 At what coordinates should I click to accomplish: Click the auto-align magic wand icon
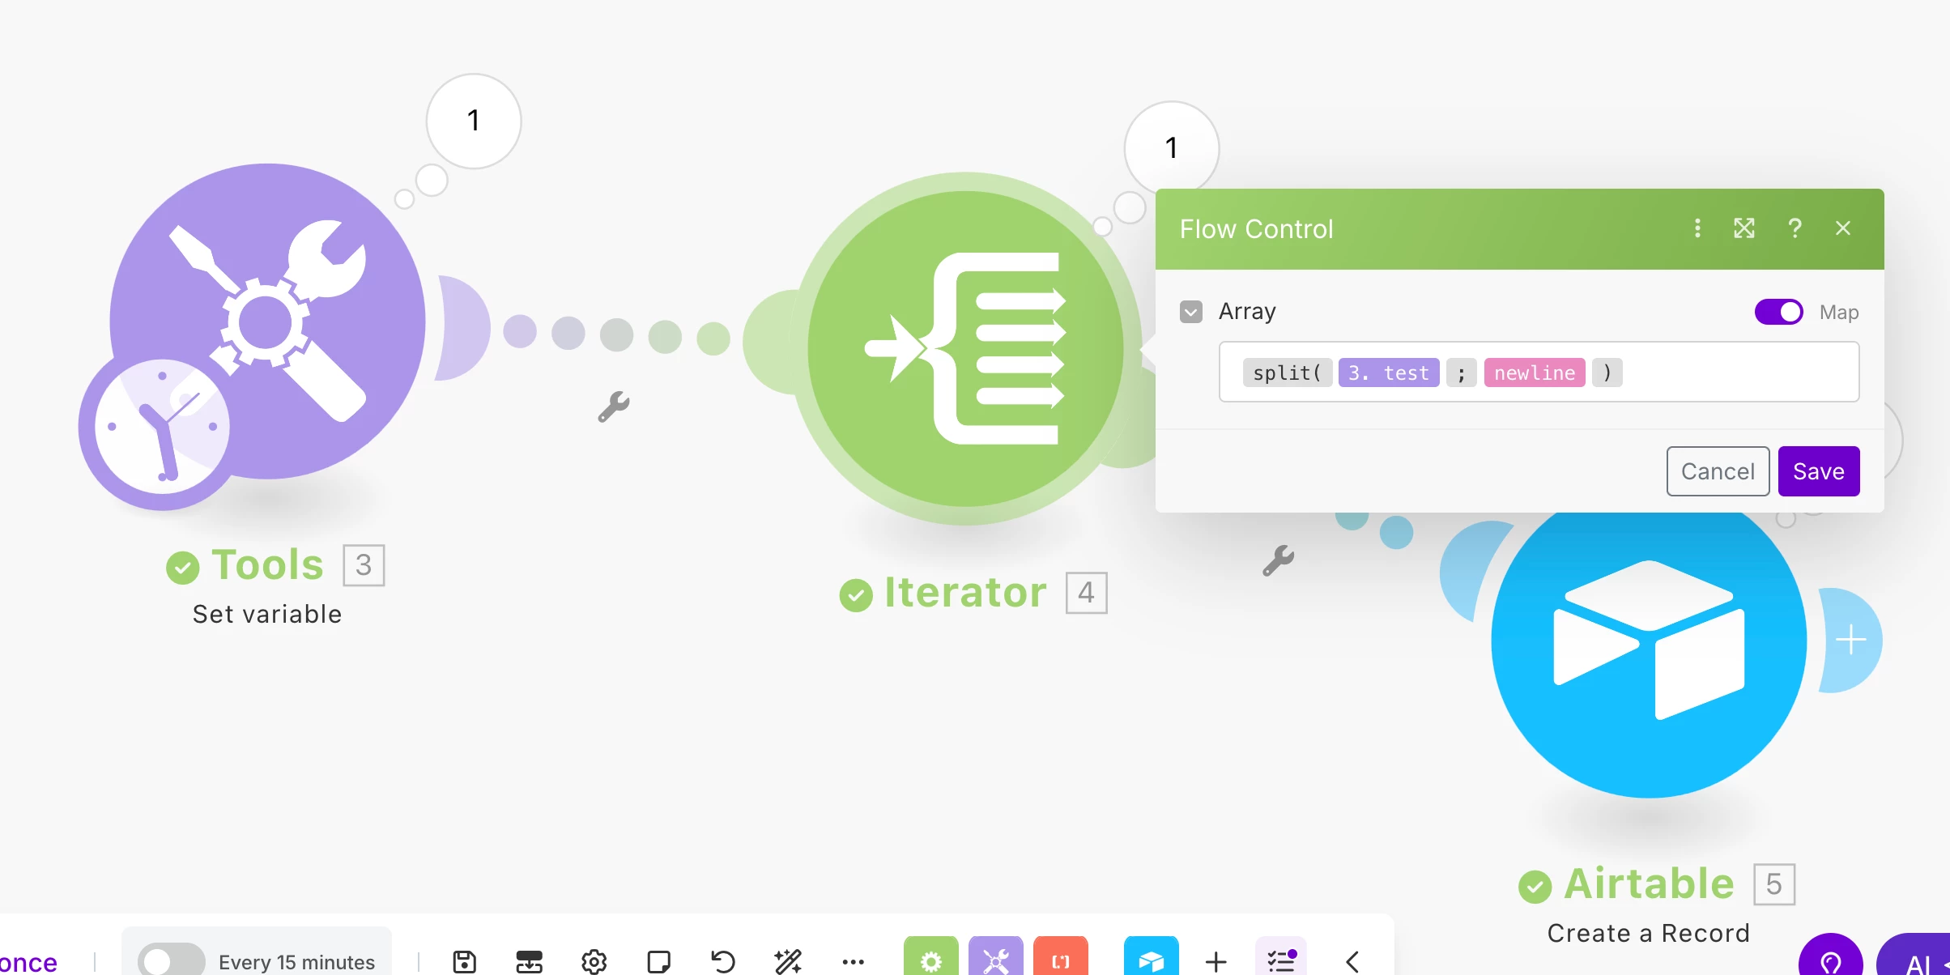tap(787, 961)
